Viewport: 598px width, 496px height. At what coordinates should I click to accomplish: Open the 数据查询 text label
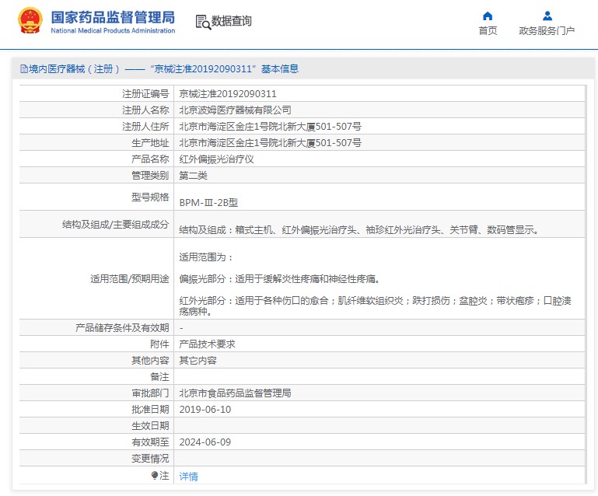(232, 22)
